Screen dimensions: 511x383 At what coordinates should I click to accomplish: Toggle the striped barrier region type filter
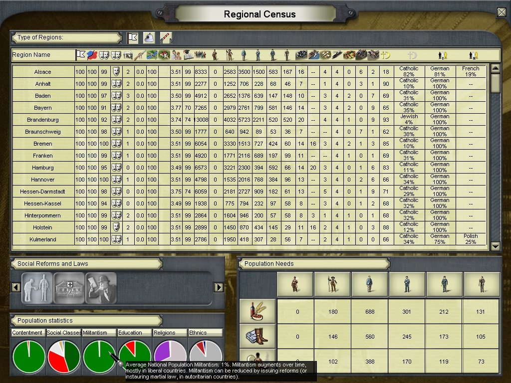tap(165, 38)
